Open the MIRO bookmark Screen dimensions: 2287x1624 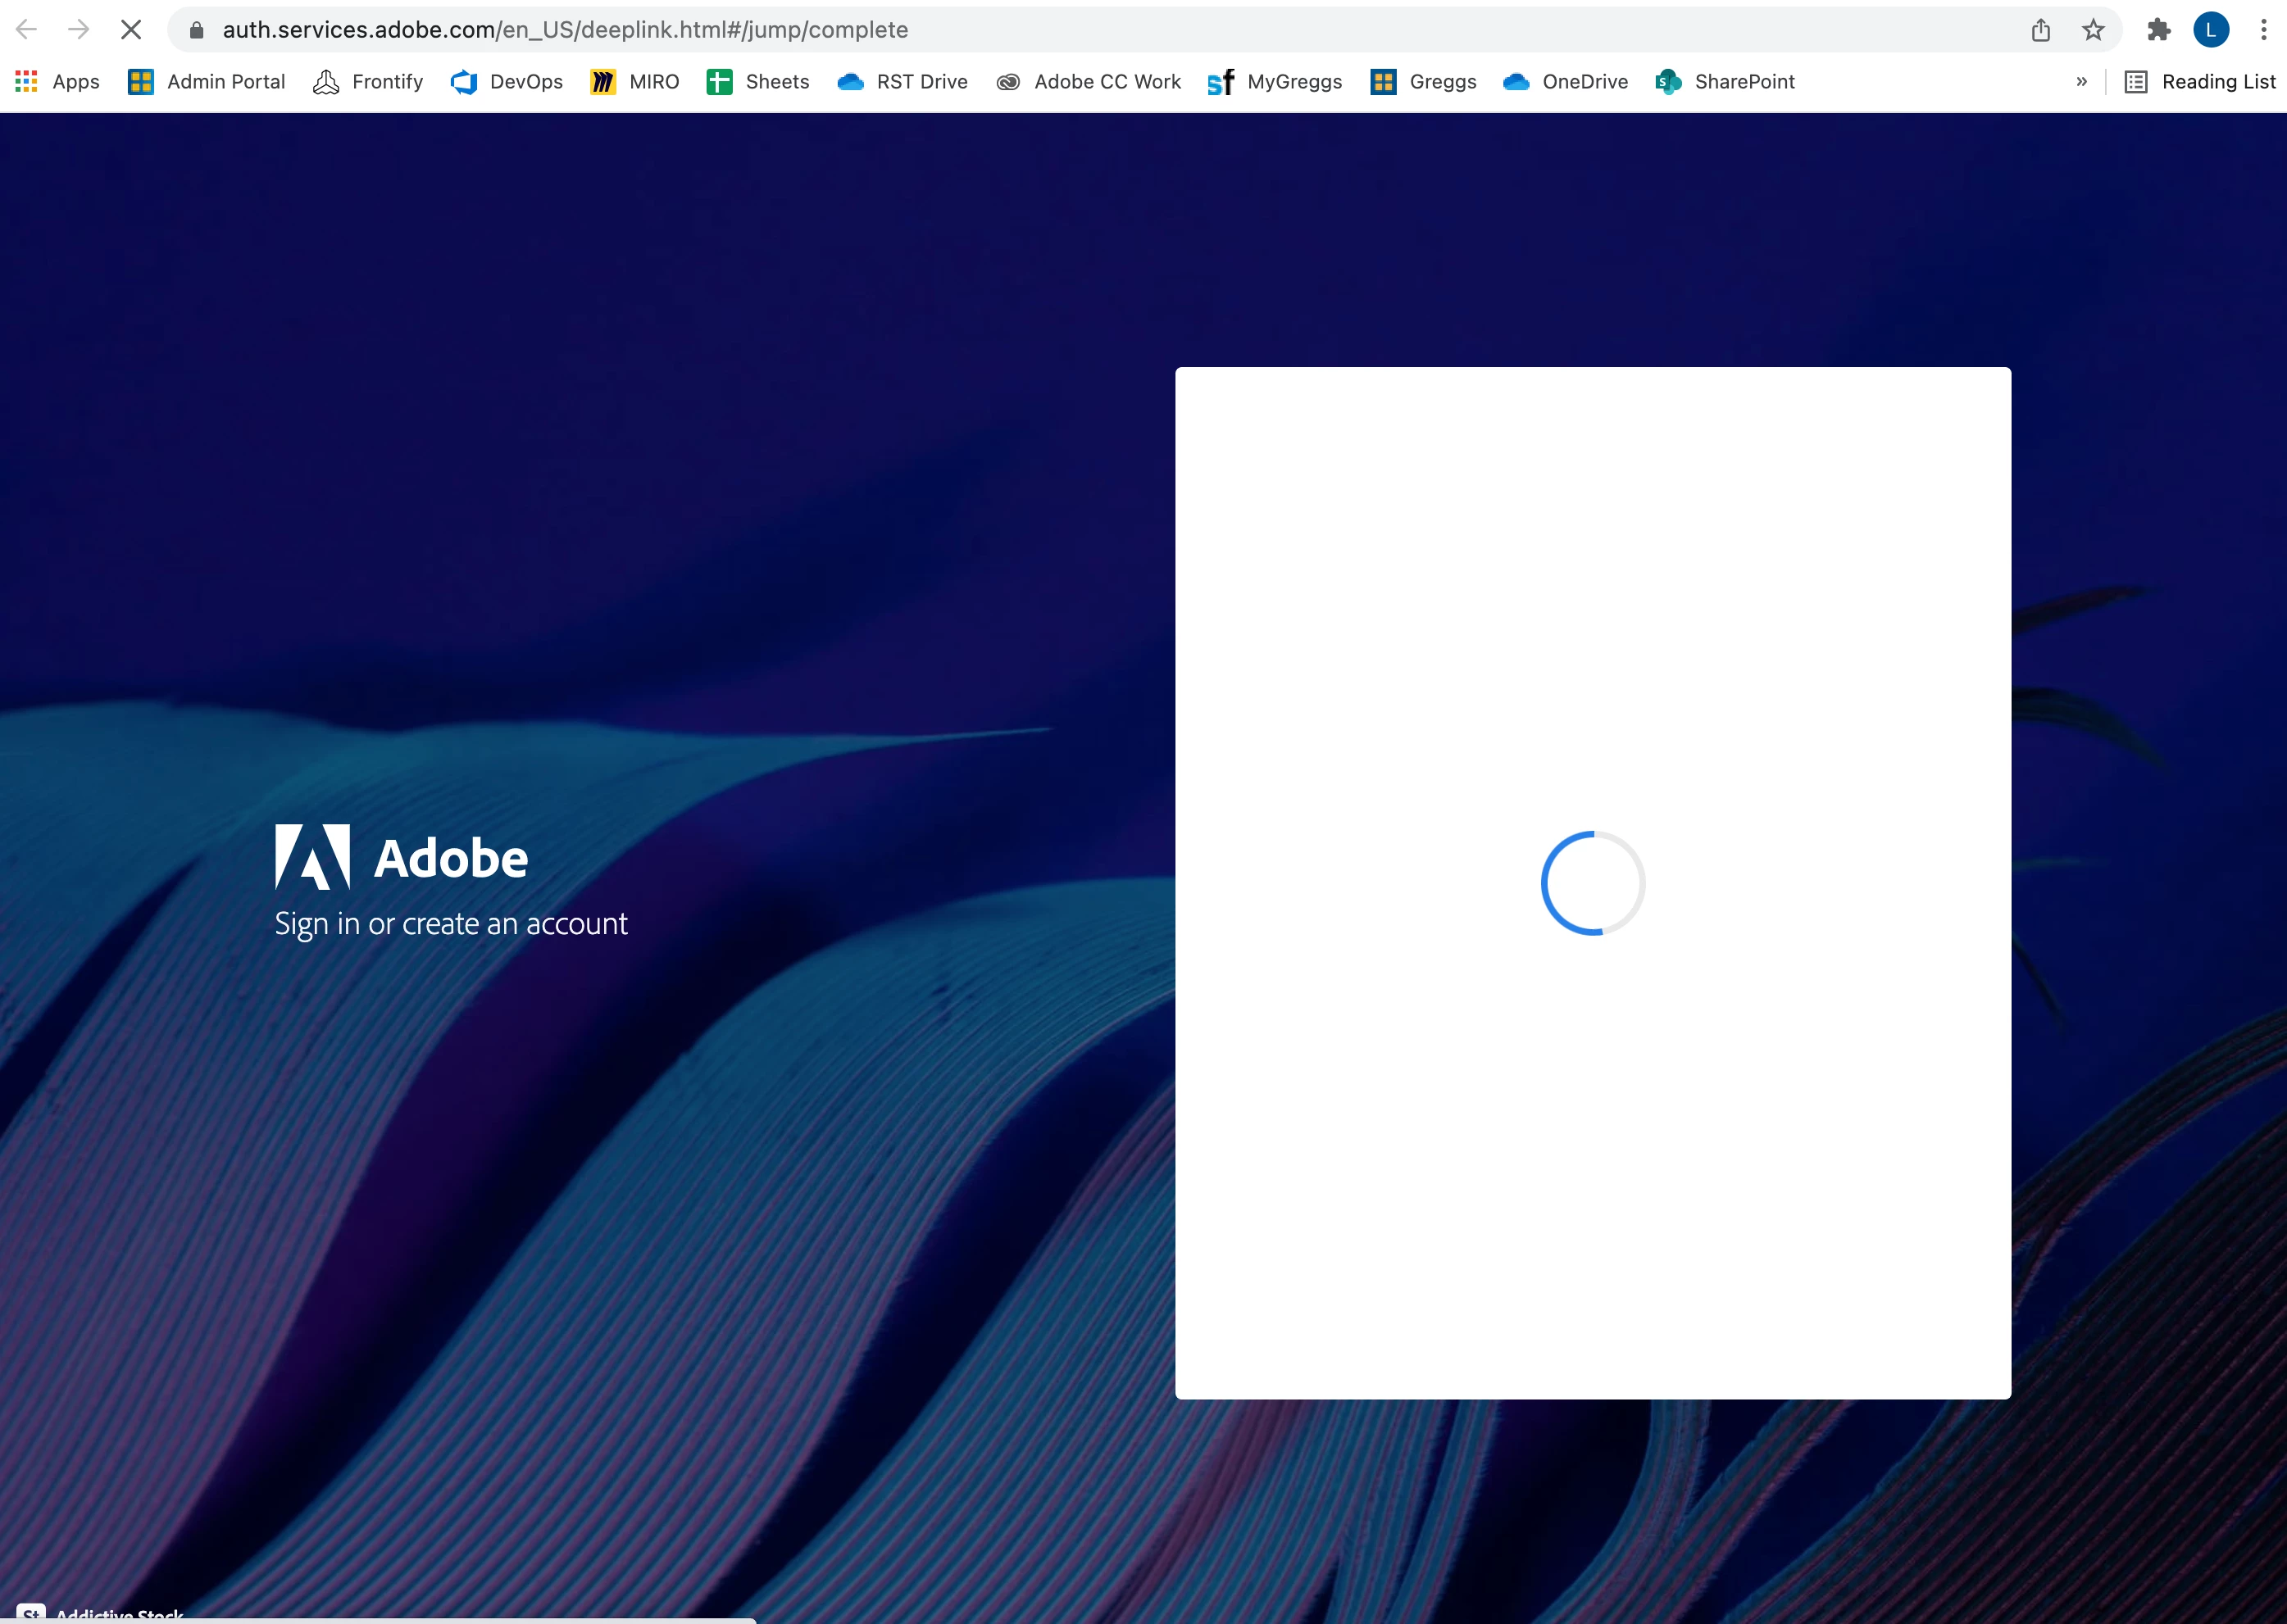click(x=635, y=82)
